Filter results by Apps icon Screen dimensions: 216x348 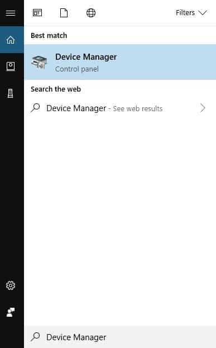coord(37,13)
